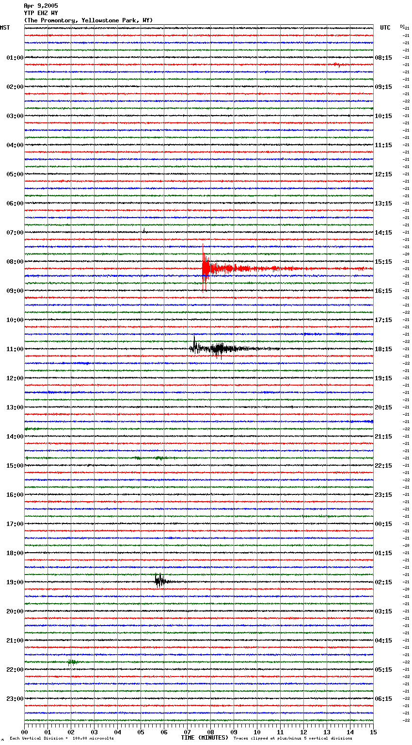Screen dimensions: 412x745
Task: Click the 08:00 MST time label
Action: 15,262
